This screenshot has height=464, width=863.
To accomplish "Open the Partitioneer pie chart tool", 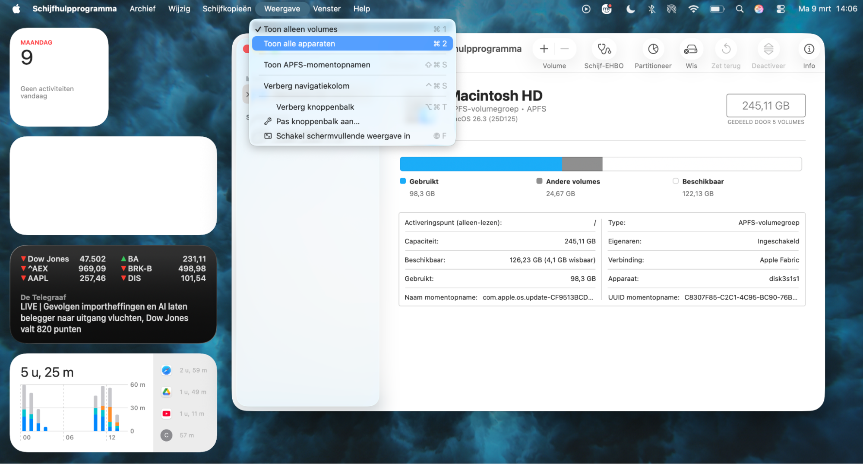I will 653,49.
